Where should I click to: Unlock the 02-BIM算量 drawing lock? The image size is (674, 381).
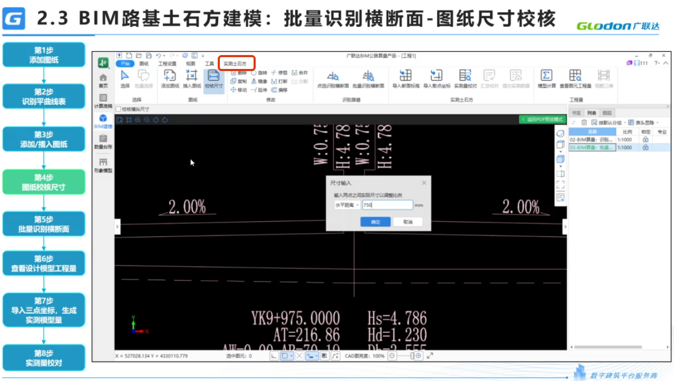[646, 139]
